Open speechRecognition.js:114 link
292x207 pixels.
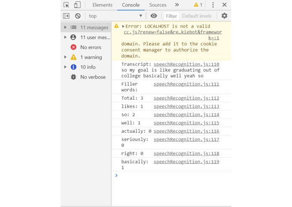[x=187, y=115]
